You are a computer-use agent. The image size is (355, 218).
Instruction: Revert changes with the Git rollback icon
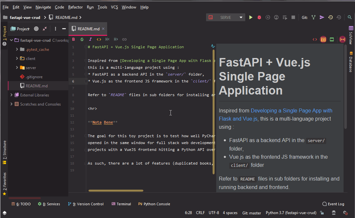339,17
